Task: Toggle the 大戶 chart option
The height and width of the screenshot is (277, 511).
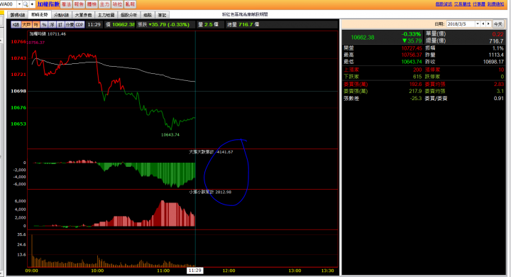Action: coord(26,24)
